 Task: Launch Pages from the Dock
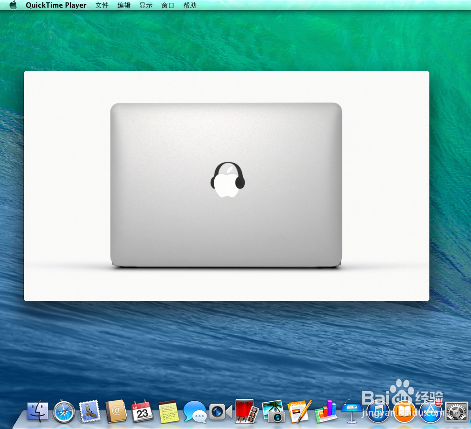299,411
